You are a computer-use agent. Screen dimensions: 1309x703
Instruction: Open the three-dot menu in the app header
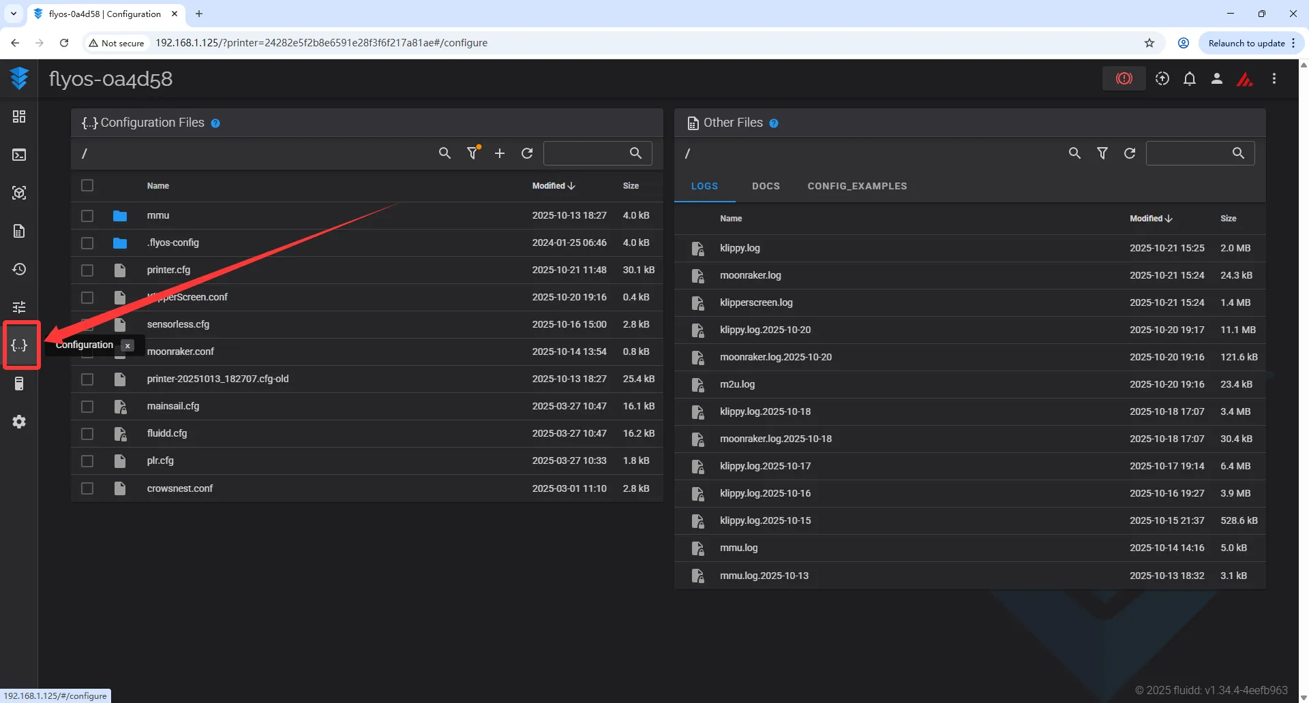click(x=1274, y=79)
